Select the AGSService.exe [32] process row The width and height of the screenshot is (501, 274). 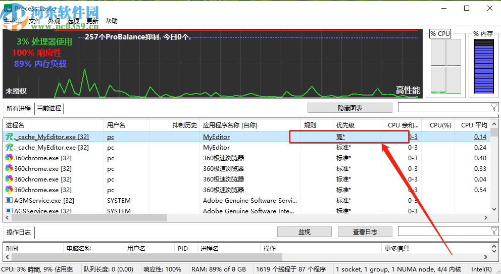click(246, 211)
